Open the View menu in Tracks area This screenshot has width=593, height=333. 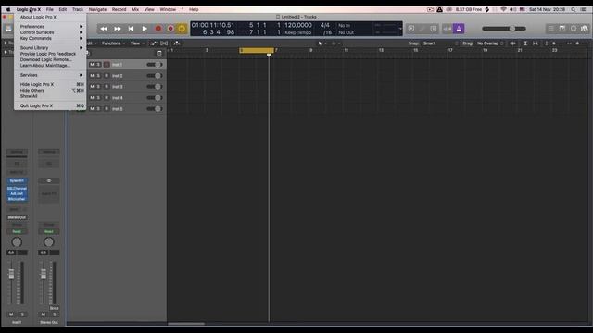137,43
